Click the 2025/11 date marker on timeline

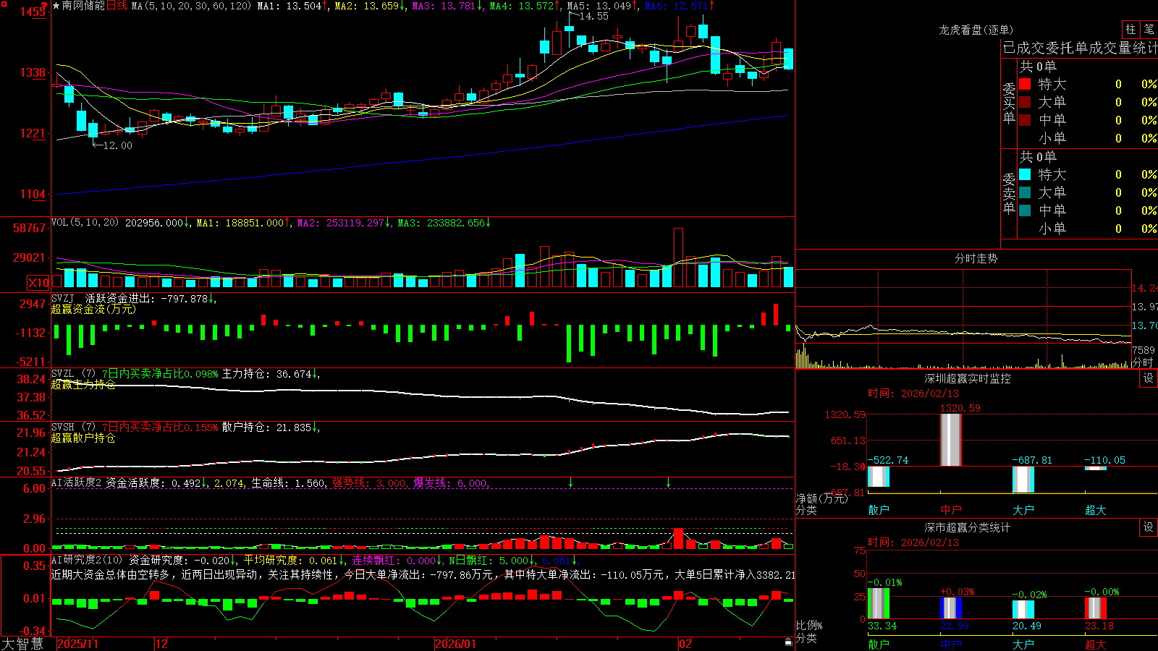pos(77,644)
